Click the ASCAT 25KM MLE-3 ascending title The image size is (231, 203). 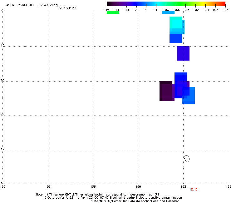(x=32, y=5)
